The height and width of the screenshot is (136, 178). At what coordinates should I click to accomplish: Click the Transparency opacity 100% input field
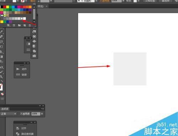tap(36, 114)
